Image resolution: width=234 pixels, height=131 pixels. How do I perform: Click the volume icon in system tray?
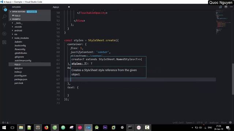click(200, 128)
